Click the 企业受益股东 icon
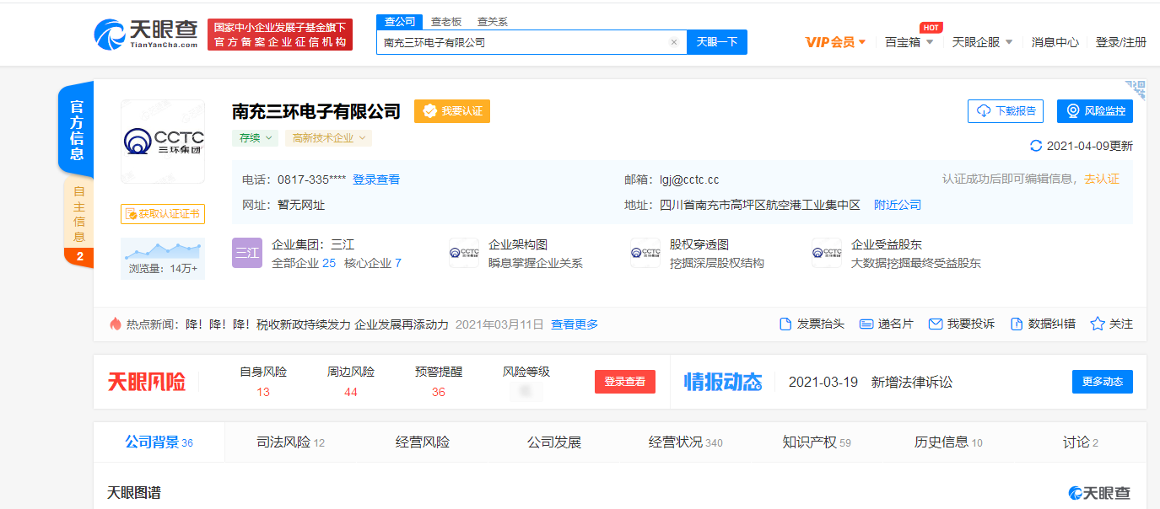The width and height of the screenshot is (1160, 509). [x=827, y=253]
